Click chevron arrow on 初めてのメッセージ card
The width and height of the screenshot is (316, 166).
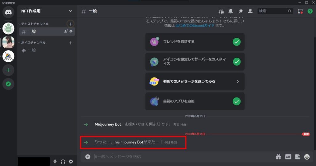click(238, 81)
